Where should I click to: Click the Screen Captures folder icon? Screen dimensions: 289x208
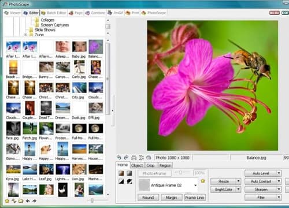pos(37,25)
